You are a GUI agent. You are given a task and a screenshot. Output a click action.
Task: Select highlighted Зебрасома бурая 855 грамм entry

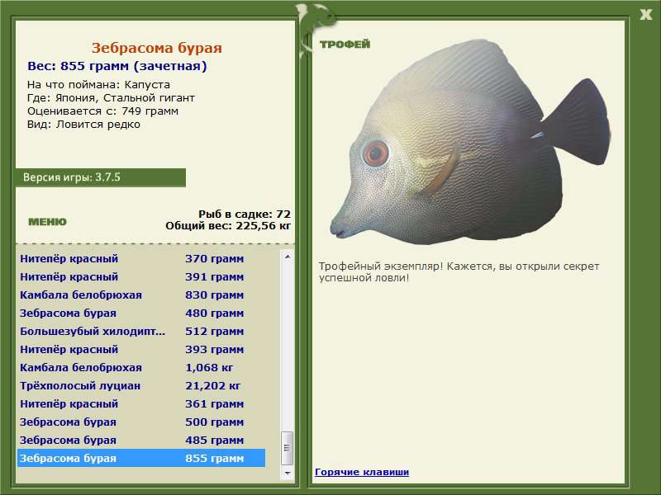click(132, 459)
